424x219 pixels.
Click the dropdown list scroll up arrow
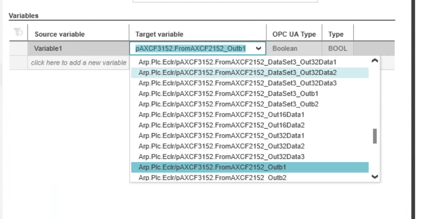pyautogui.click(x=375, y=61)
